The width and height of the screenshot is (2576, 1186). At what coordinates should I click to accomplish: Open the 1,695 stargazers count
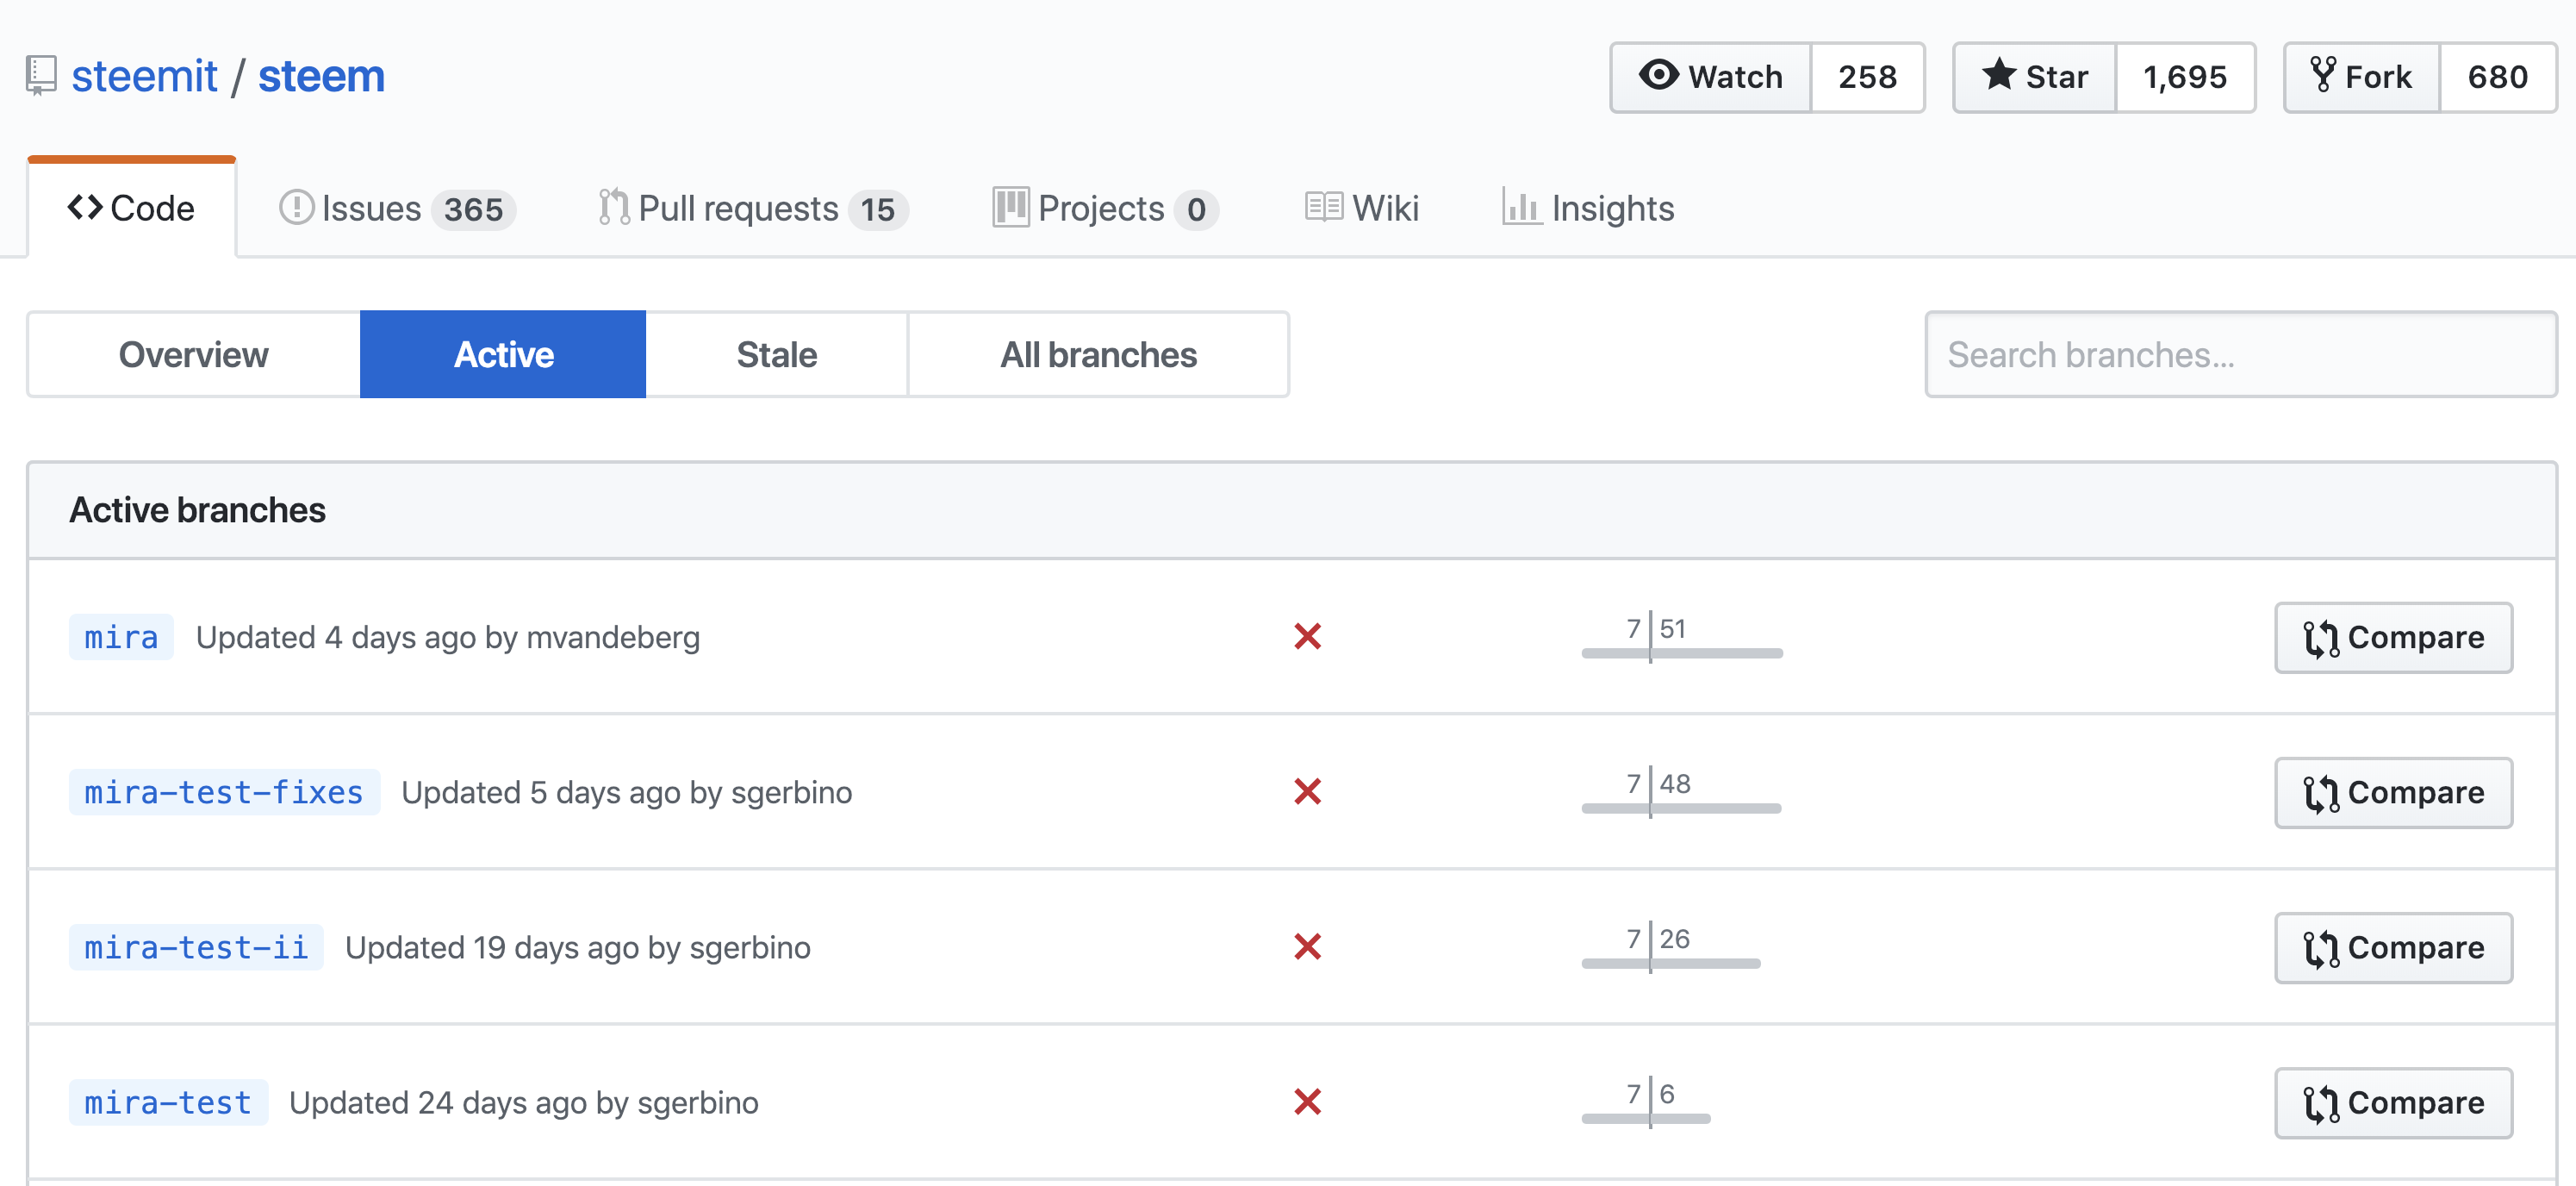2185,77
